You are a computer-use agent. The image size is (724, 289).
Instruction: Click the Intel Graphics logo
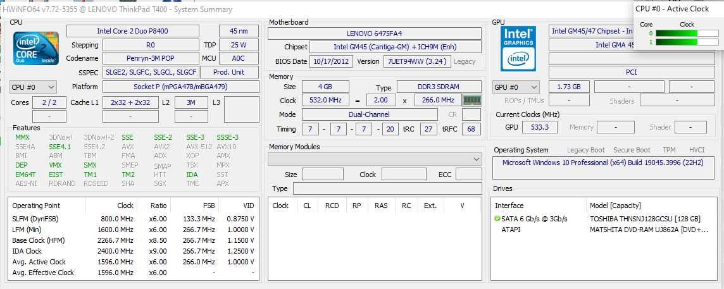pyautogui.click(x=518, y=48)
